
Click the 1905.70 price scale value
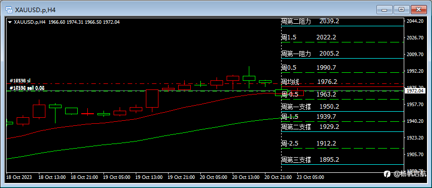[416, 154]
